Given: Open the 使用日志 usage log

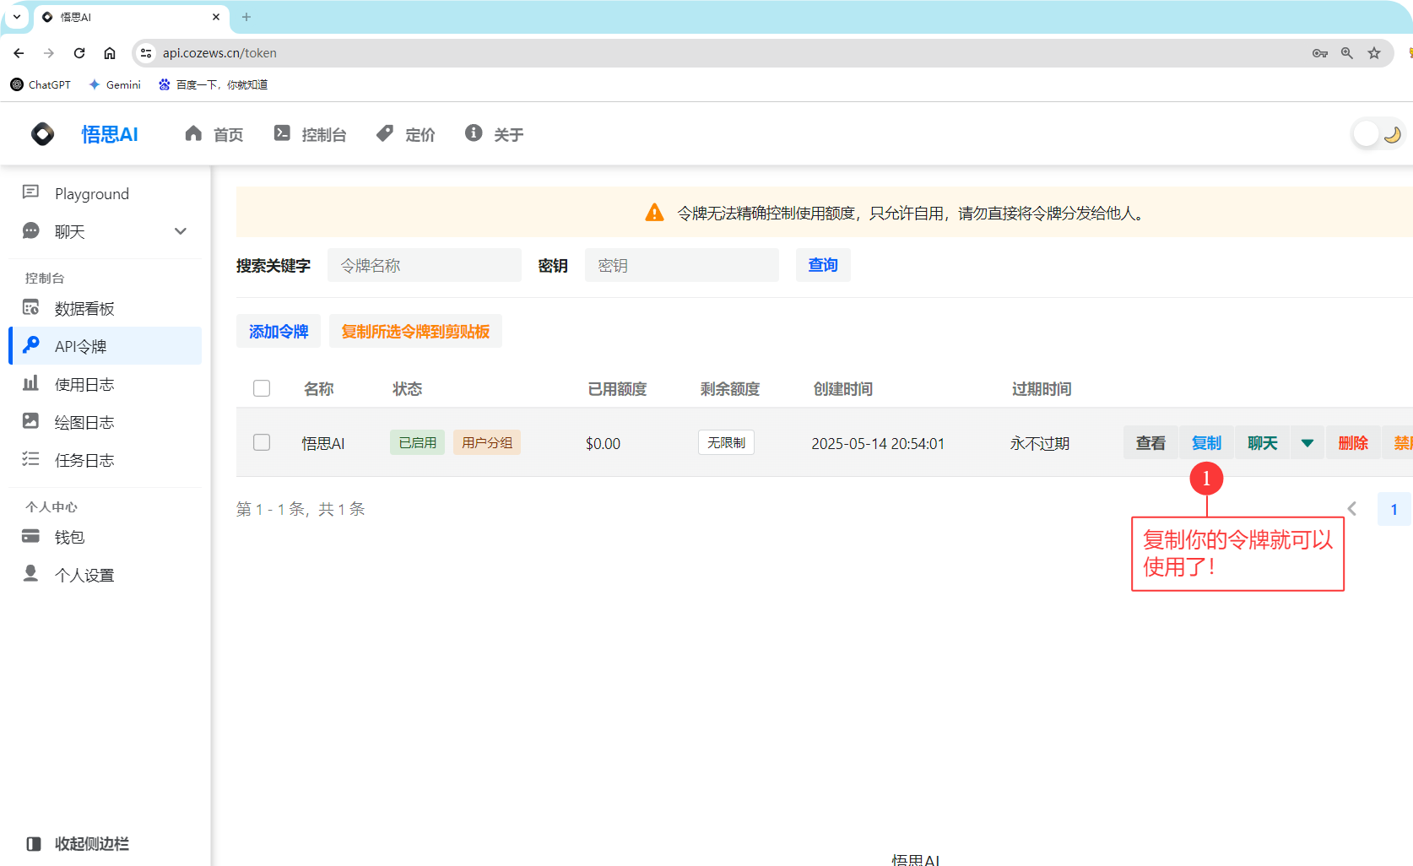Looking at the screenshot, I should point(84,383).
